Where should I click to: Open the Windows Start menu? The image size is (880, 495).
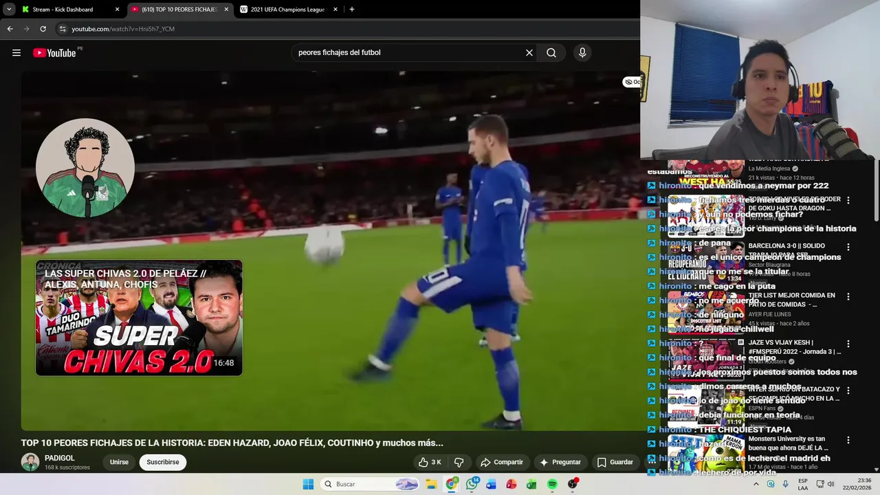[x=308, y=484]
